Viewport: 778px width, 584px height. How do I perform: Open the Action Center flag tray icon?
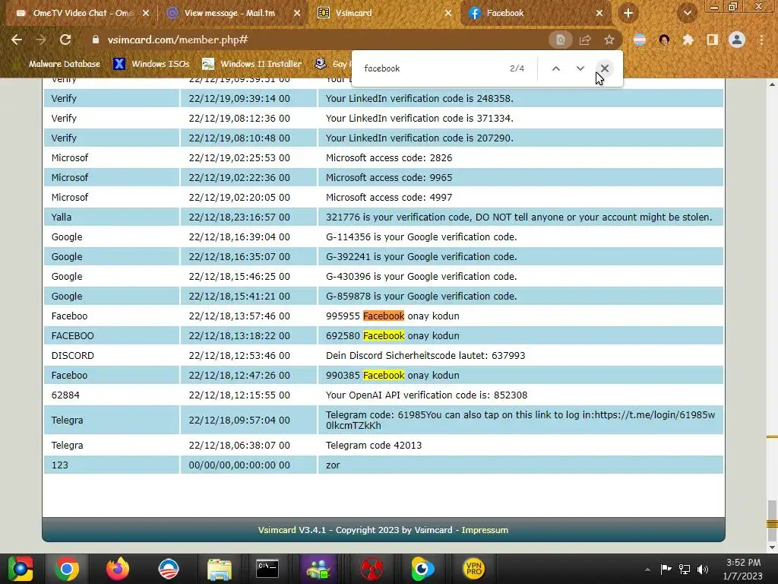pyautogui.click(x=666, y=569)
